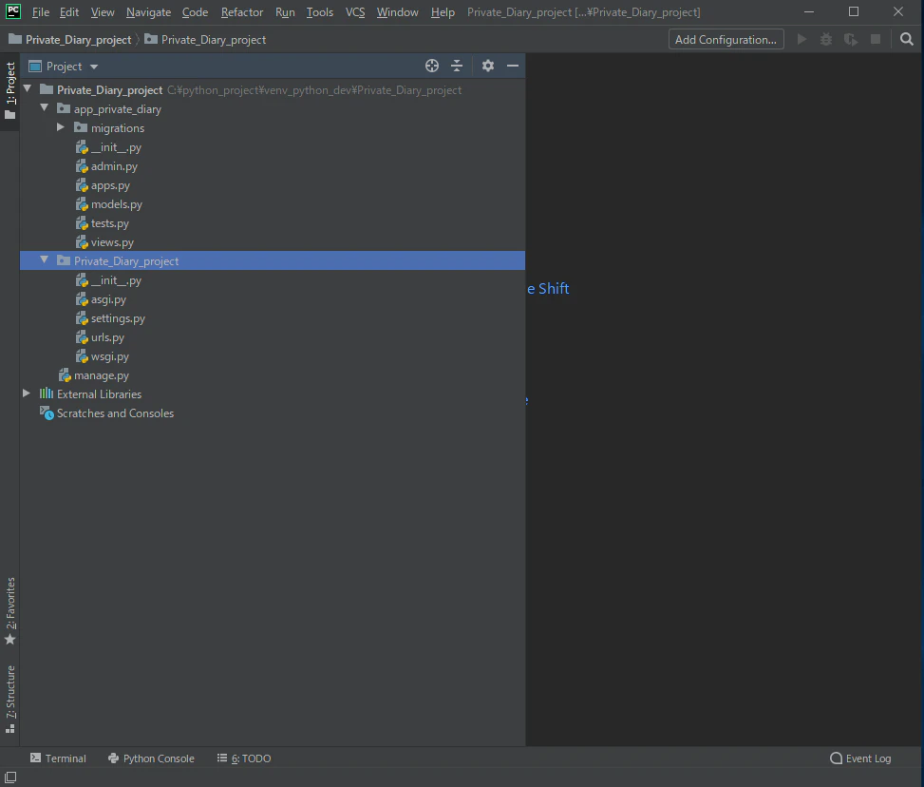The image size is (924, 787).
Task: Click the locate/scroll from source icon
Action: click(x=432, y=67)
